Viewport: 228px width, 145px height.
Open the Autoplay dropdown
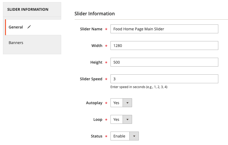[121, 103]
